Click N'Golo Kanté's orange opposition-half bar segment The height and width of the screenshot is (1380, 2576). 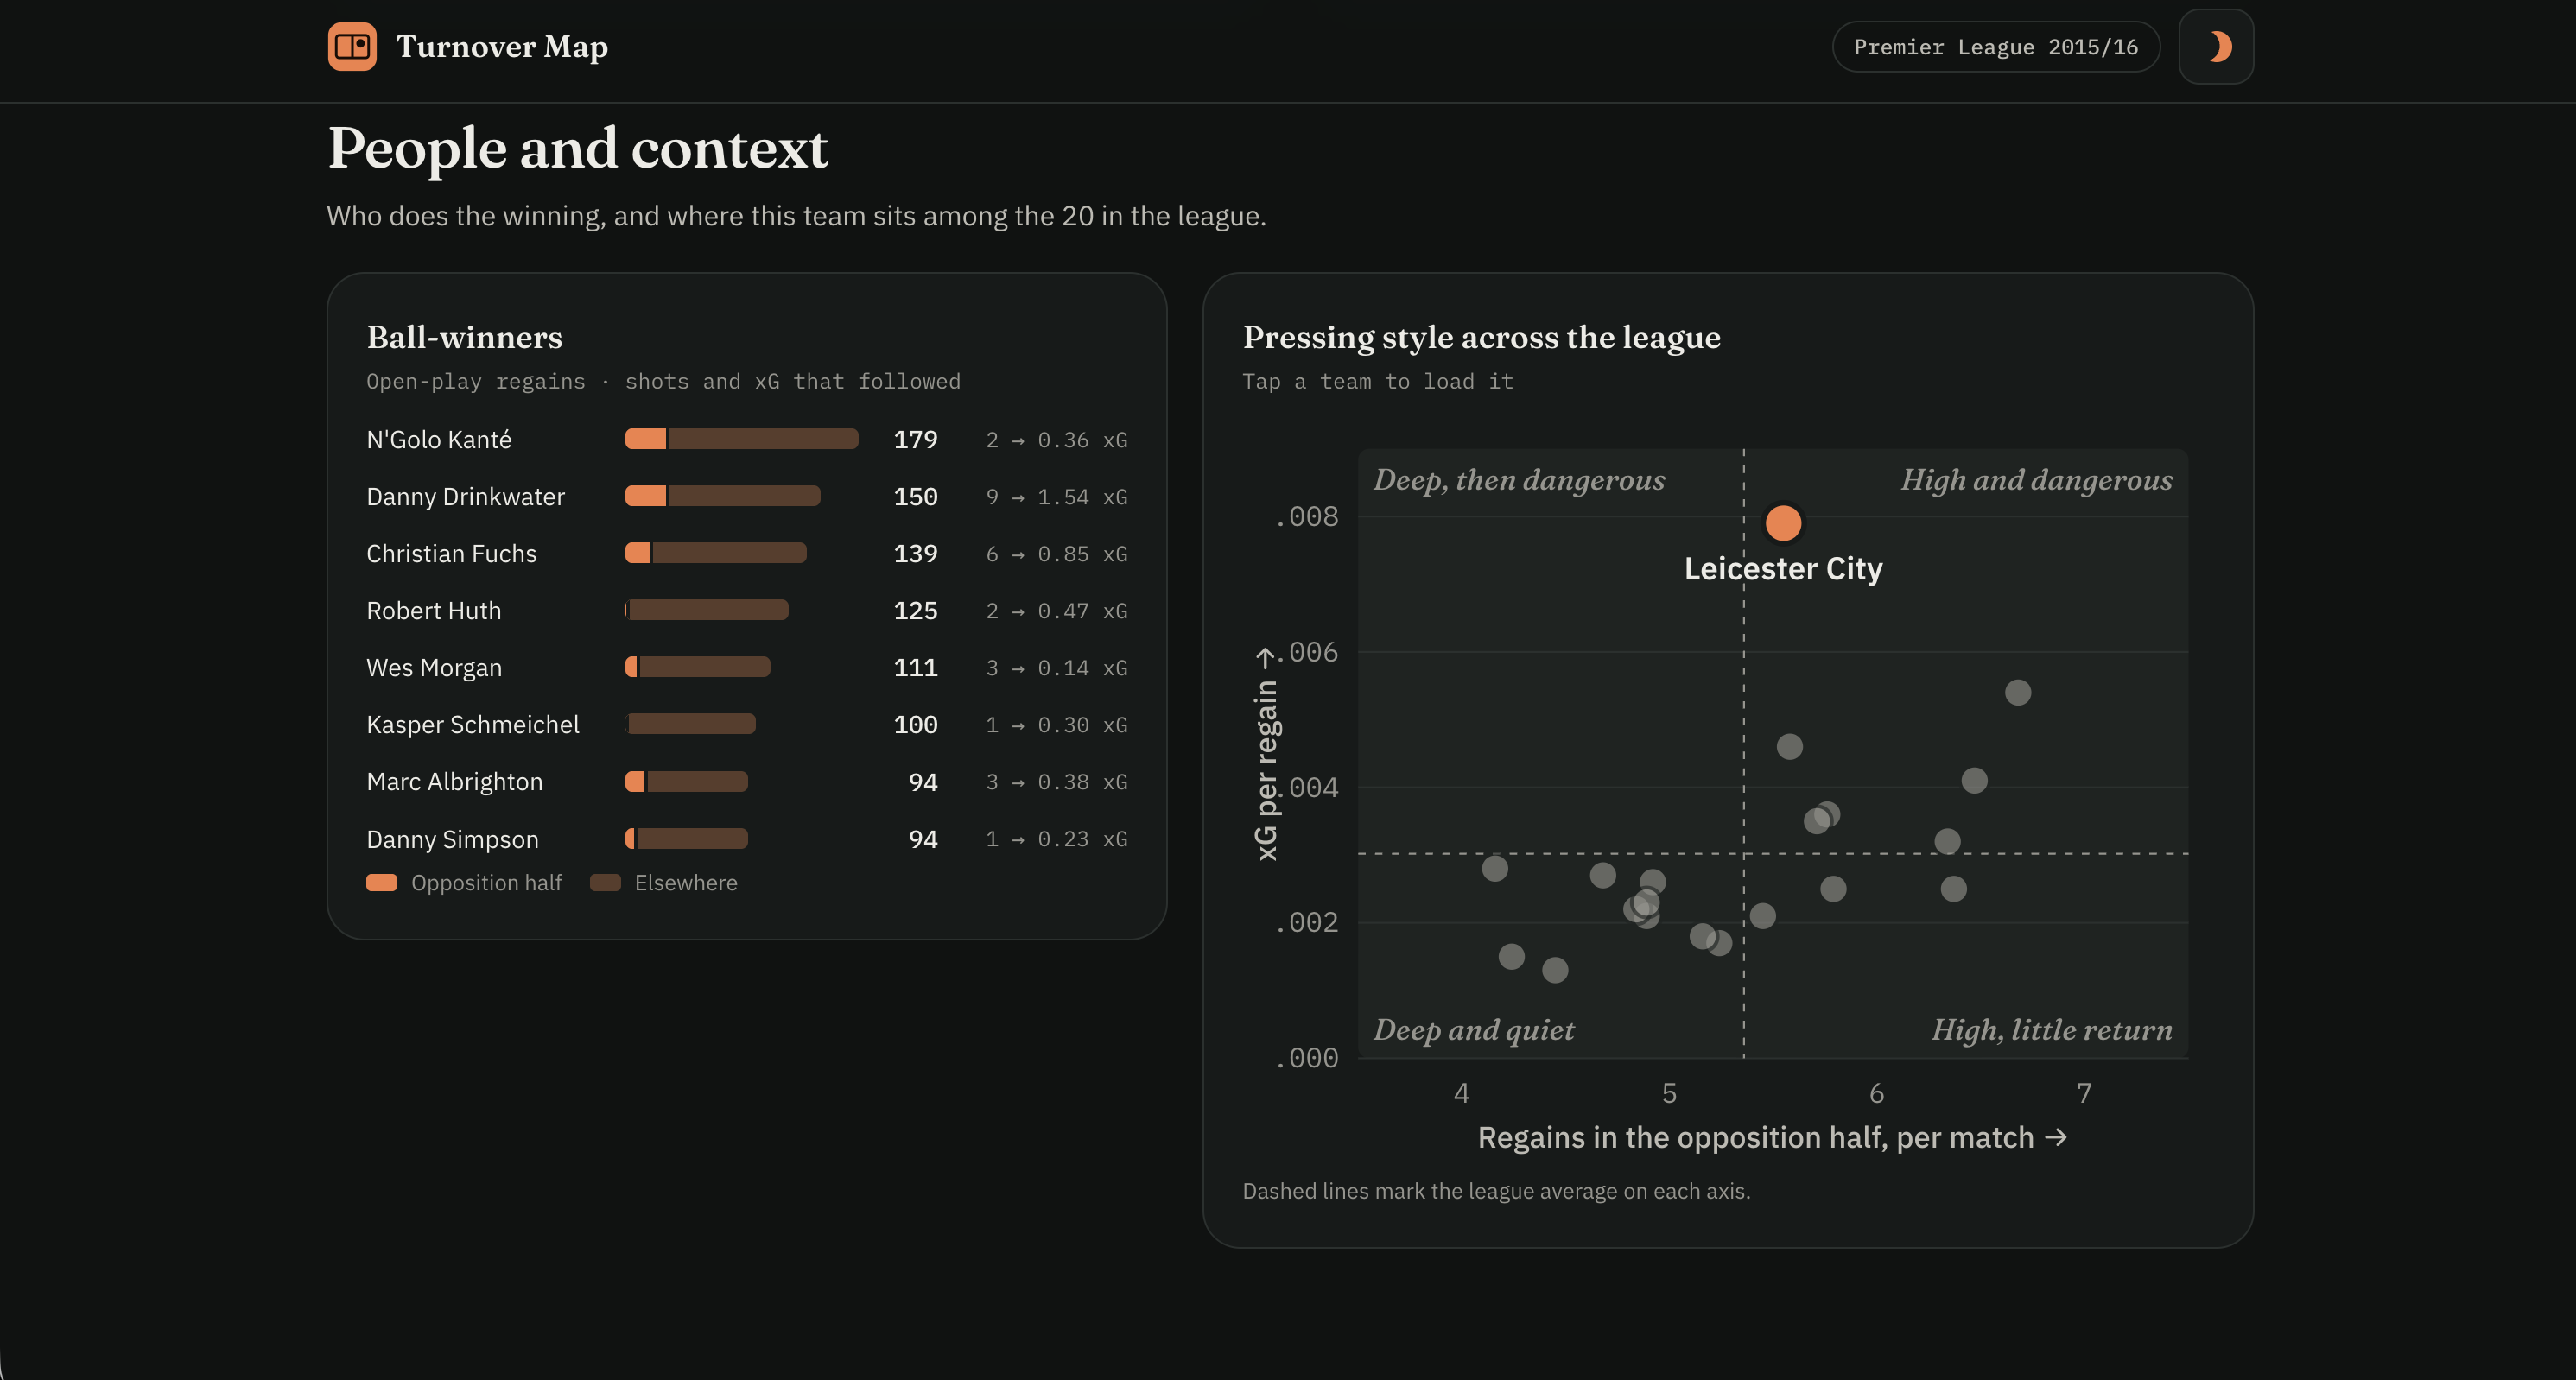(645, 439)
